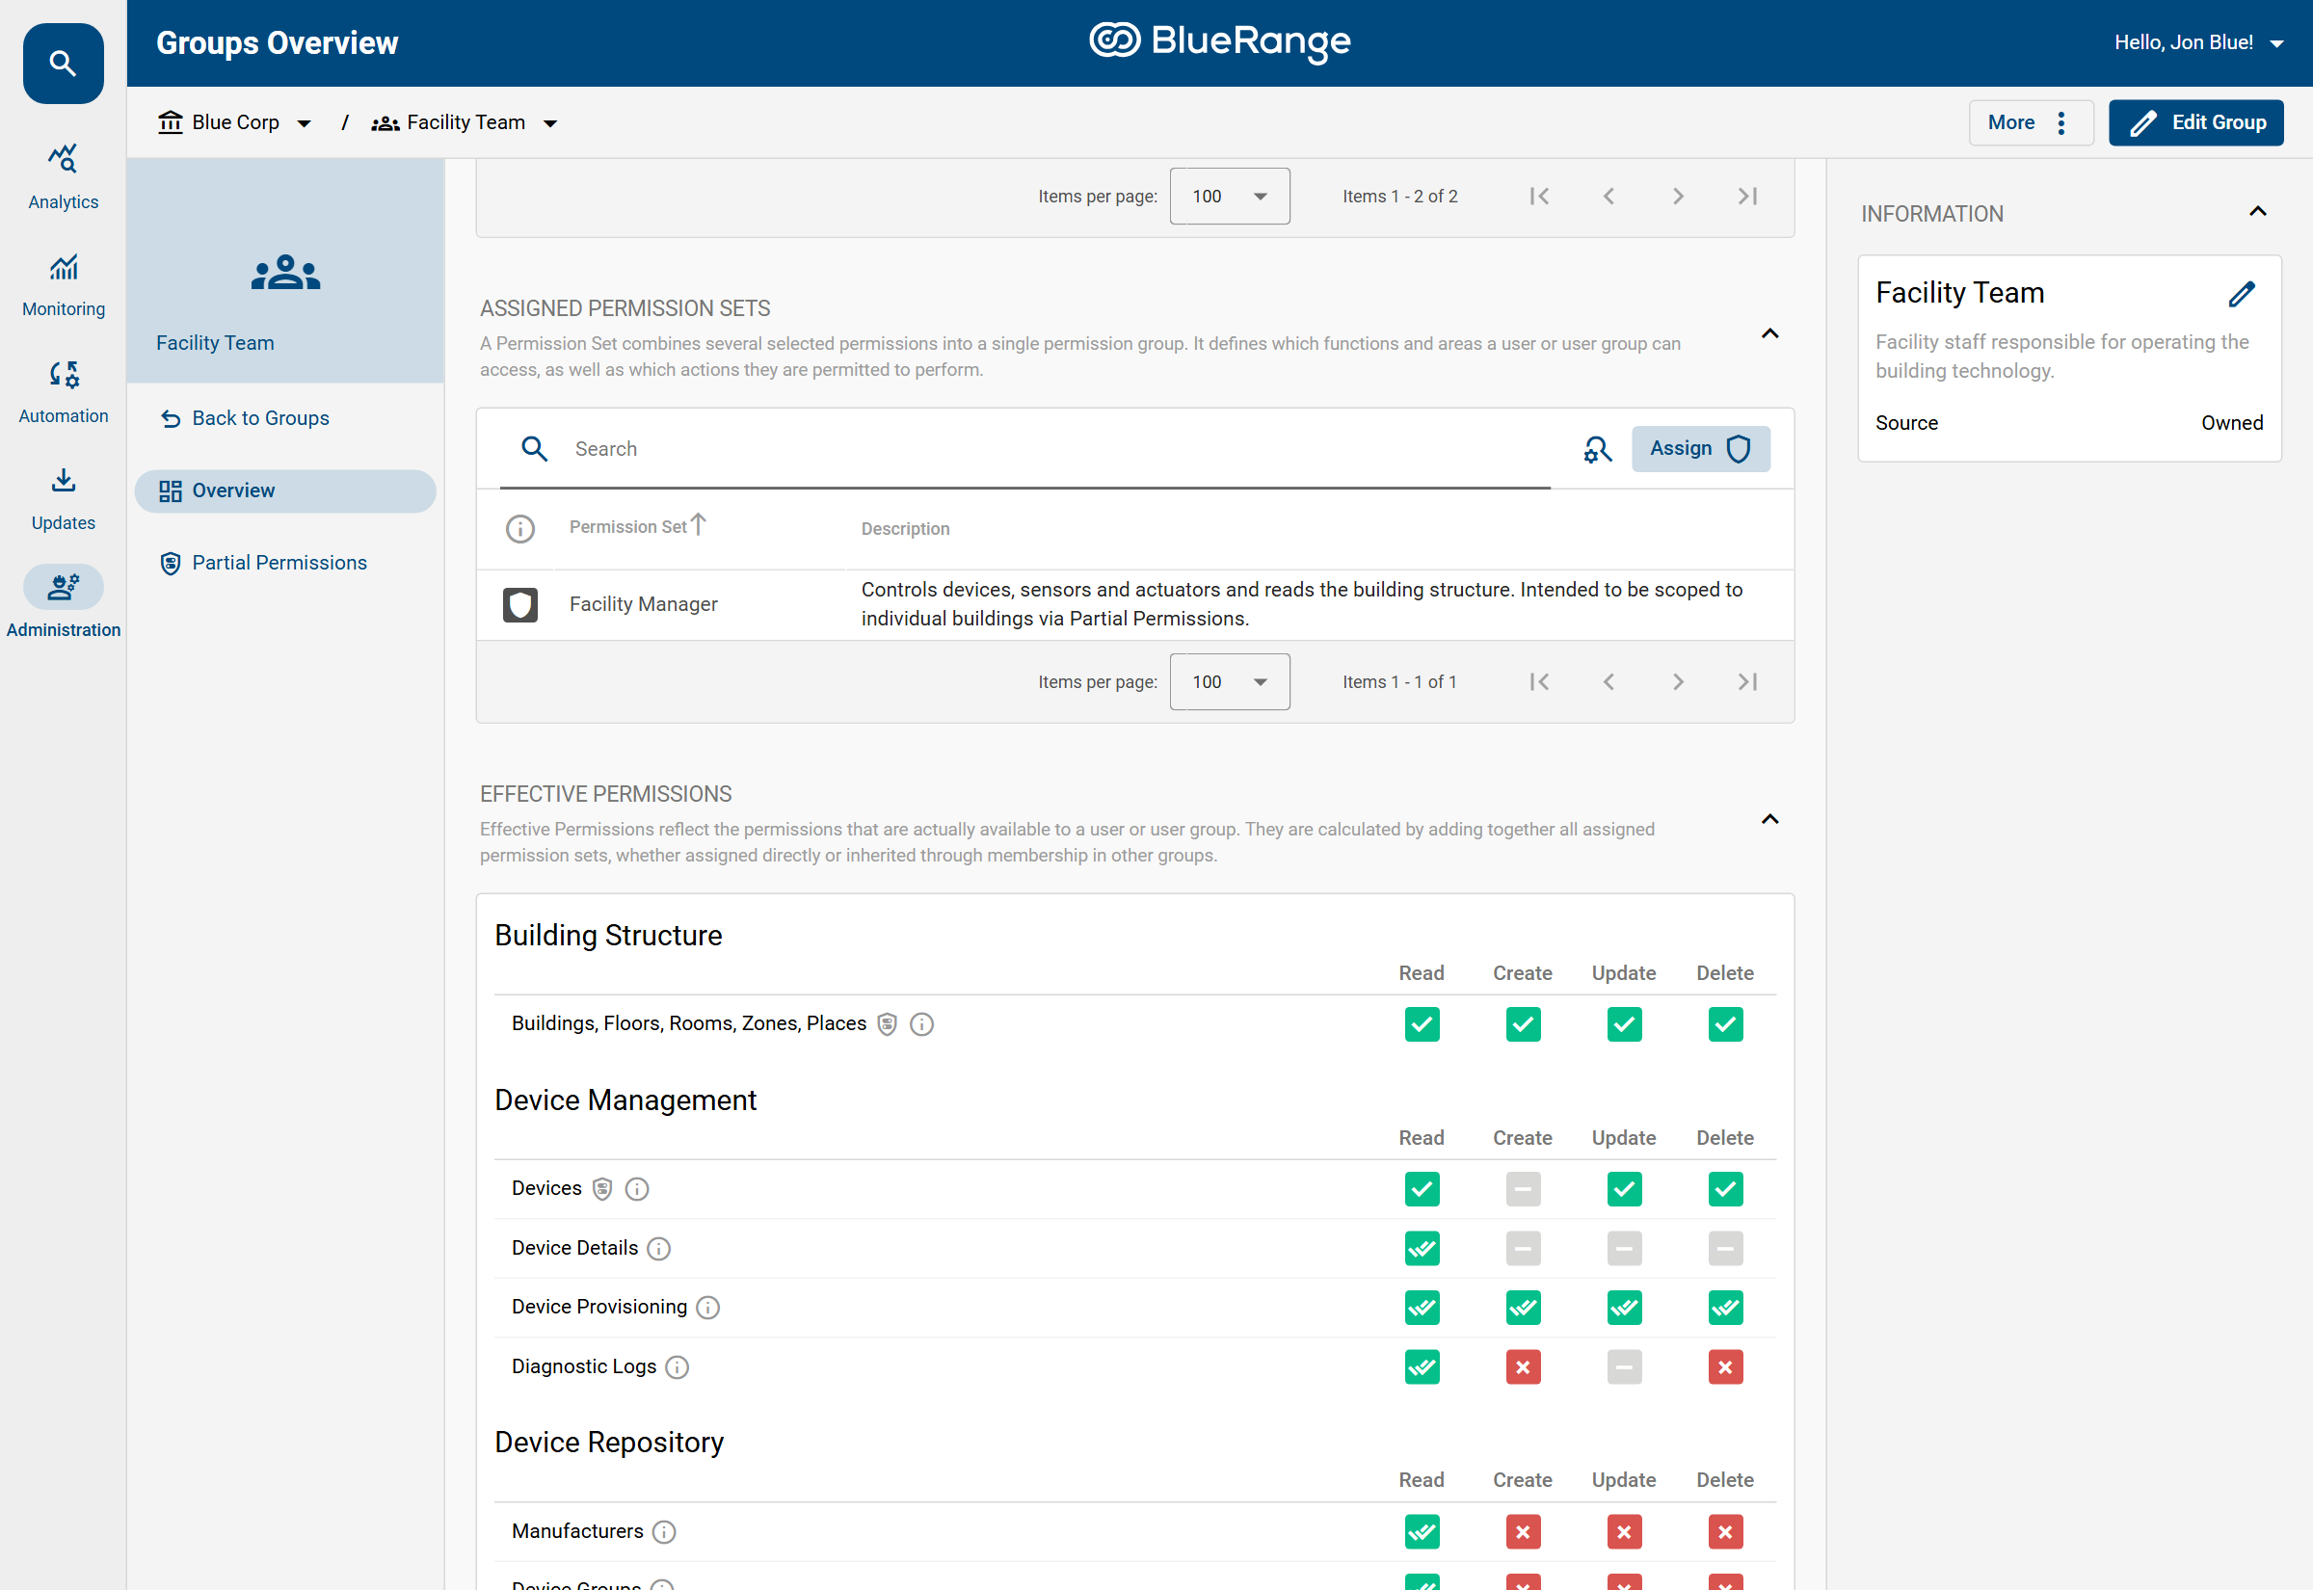Toggle Create permission for Diagnostic Logs
Screen dimensions: 2313x1590
point(1523,1367)
